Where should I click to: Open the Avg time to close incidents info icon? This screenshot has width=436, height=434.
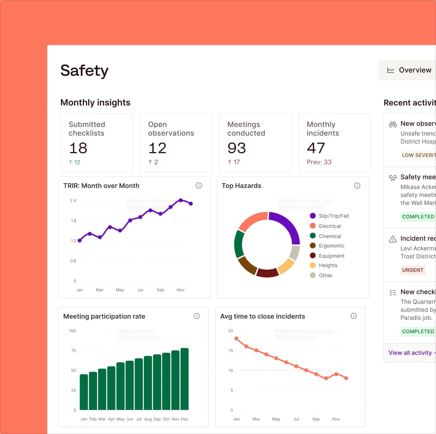(354, 316)
